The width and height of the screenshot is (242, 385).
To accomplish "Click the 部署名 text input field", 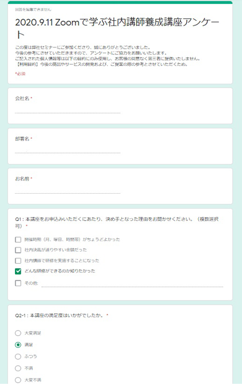I will click(67, 150).
